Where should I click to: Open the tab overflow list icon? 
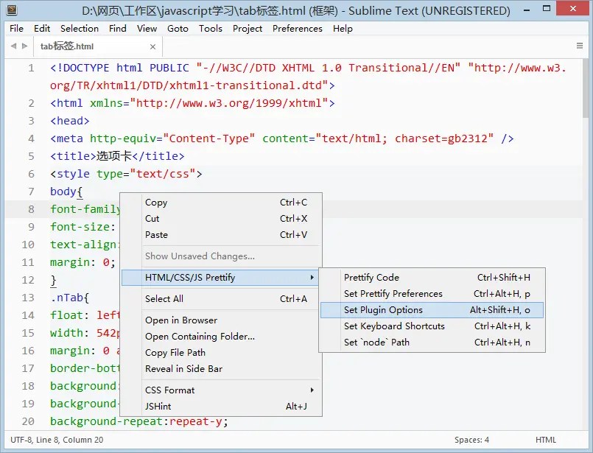(581, 45)
